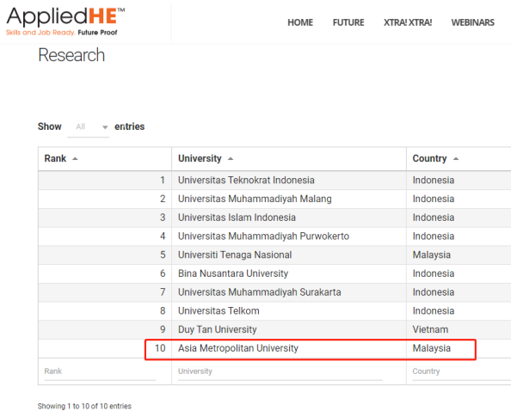Click the Duy Tan University entry
This screenshot has height=417, width=511.
218,329
